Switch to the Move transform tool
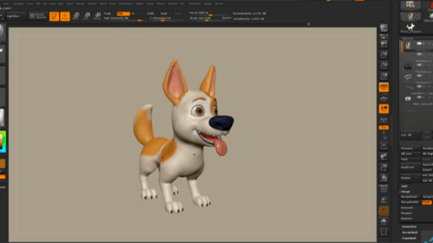Viewport: 433px width, 243px height. pyautogui.click(x=76, y=16)
